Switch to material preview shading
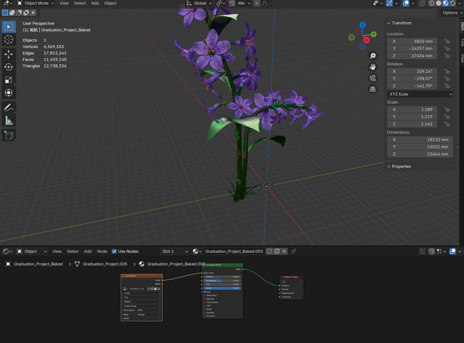The width and height of the screenshot is (464, 343). coord(445,3)
